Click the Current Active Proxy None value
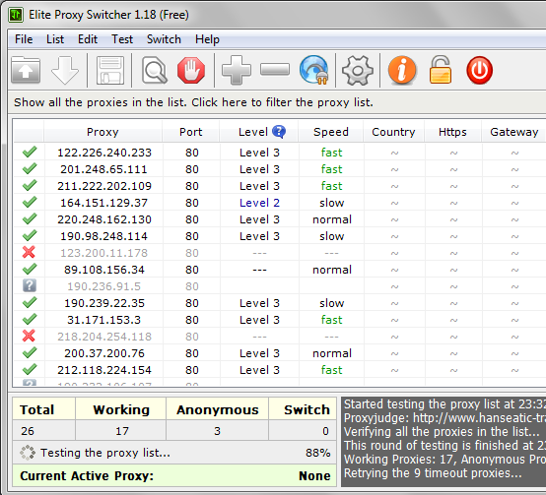The image size is (546, 495). [314, 475]
